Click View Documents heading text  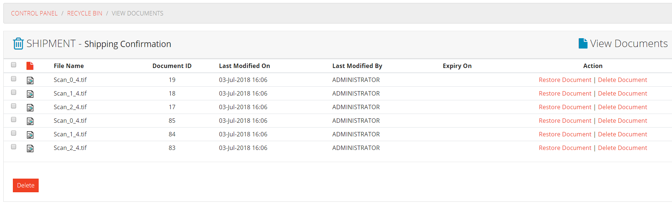pos(629,43)
